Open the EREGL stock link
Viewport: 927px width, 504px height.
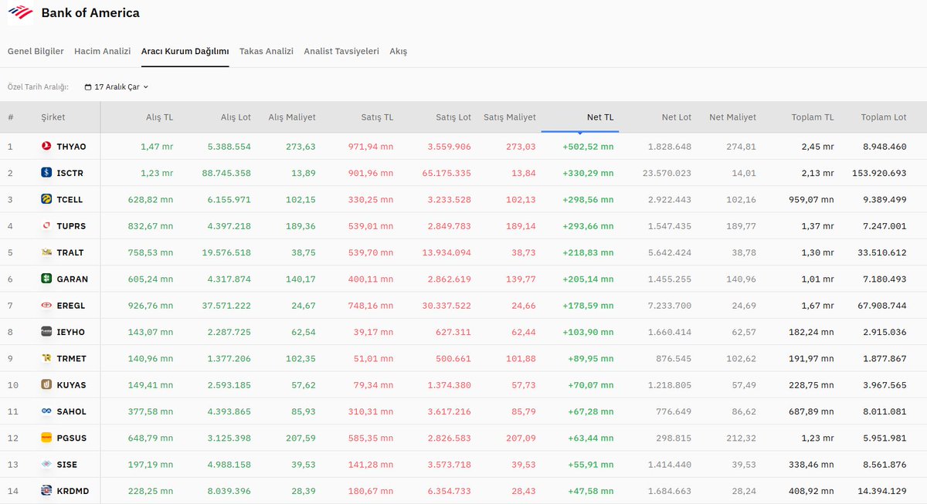71,306
